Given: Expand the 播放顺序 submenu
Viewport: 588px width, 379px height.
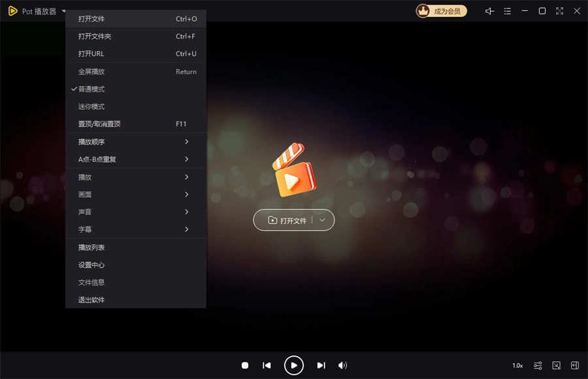Looking at the screenshot, I should click(136, 142).
